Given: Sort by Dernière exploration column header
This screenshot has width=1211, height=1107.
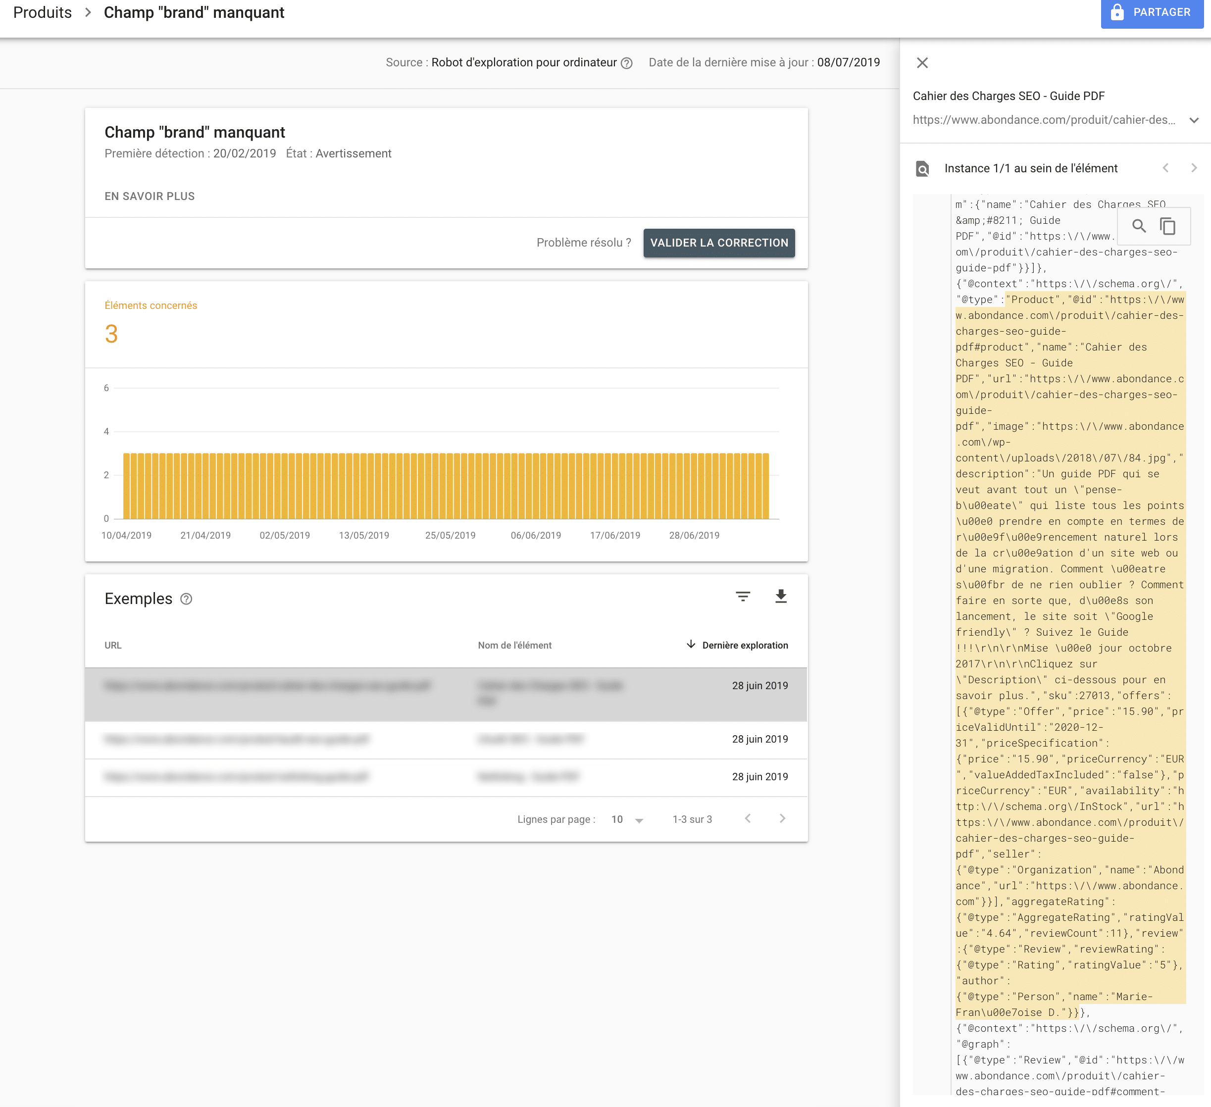Looking at the screenshot, I should point(737,645).
